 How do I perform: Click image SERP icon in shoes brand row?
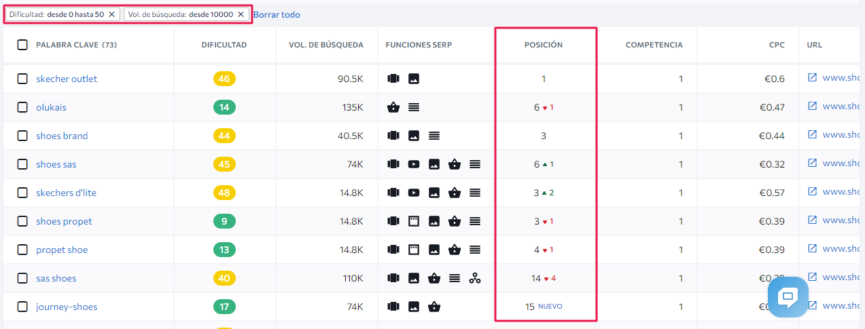click(413, 136)
